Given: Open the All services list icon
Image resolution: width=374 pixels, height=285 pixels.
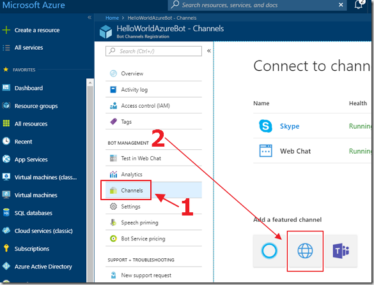Looking at the screenshot, I should (x=6, y=48).
